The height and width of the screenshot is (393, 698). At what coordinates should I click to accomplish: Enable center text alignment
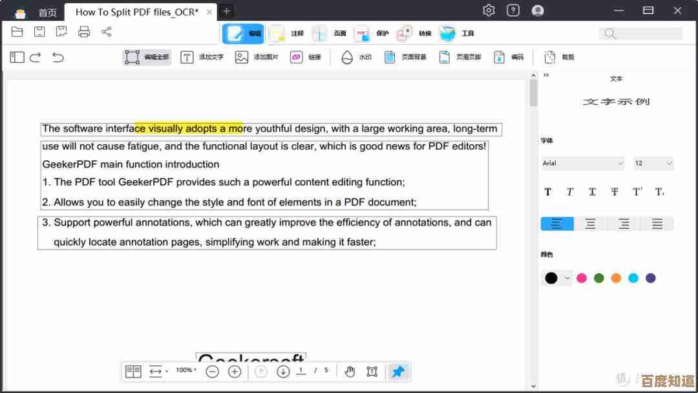[x=590, y=224]
